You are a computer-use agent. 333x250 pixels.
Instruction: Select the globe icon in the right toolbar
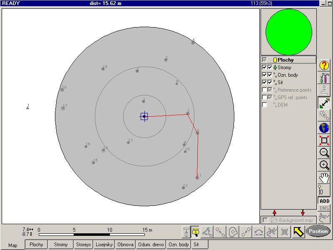324,128
